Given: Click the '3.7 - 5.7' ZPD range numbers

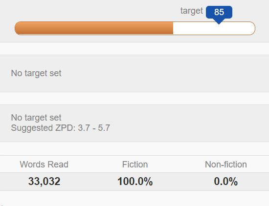Looking at the screenshot, I should click(94, 128).
